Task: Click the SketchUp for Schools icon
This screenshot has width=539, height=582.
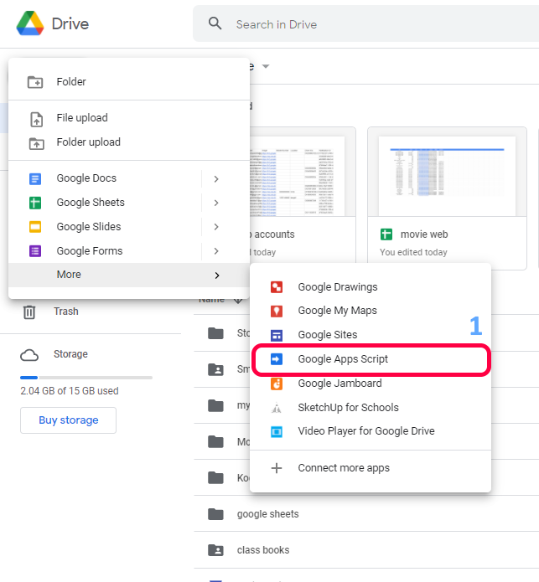Action: [x=277, y=408]
